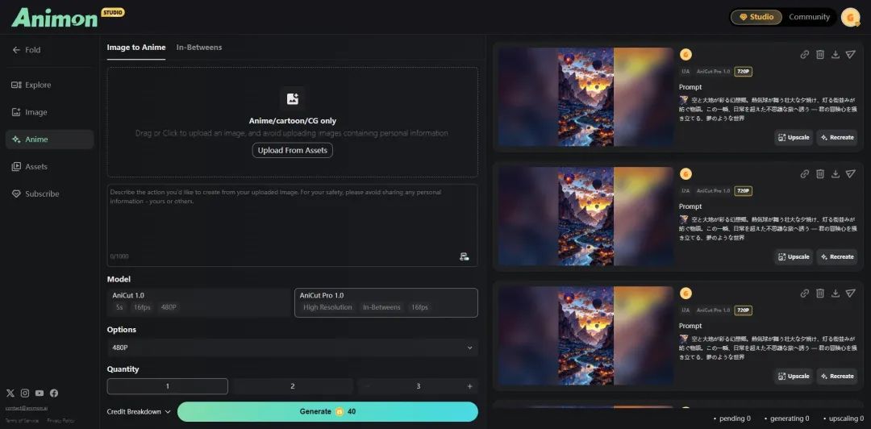Increase quantity with the plus stepper
The image size is (871, 429).
469,386
